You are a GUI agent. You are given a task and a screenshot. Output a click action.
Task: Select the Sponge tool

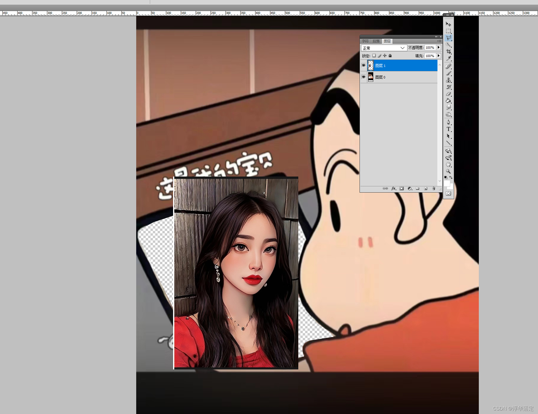click(x=448, y=114)
